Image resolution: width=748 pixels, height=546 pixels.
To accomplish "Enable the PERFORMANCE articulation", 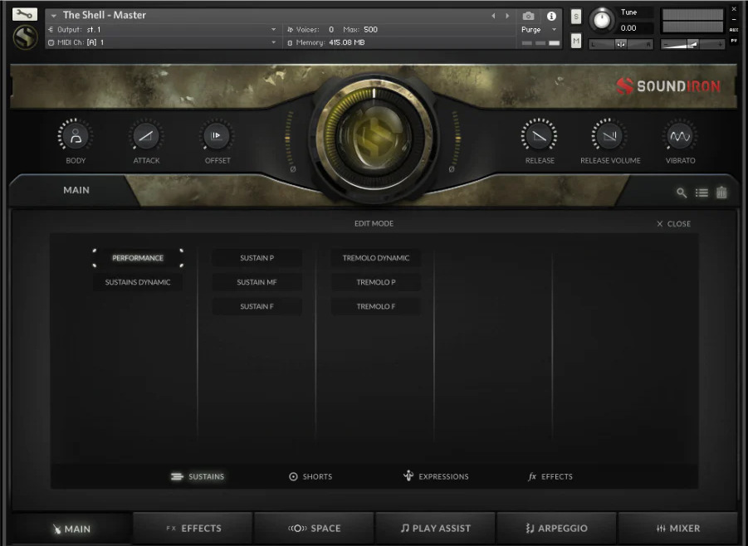I will pos(137,258).
